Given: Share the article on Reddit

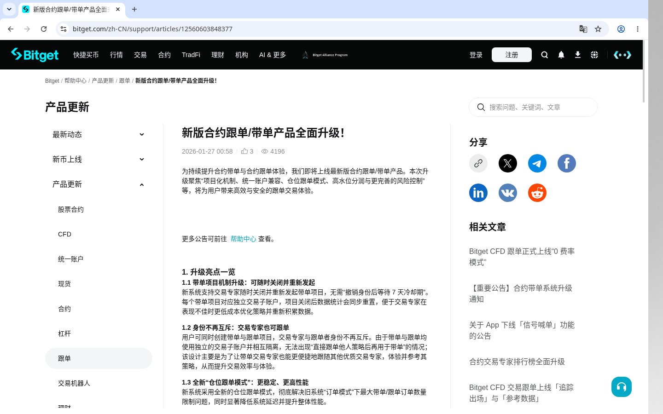Looking at the screenshot, I should coord(537,193).
